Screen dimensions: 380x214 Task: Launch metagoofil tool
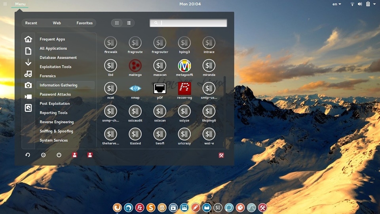tap(184, 68)
